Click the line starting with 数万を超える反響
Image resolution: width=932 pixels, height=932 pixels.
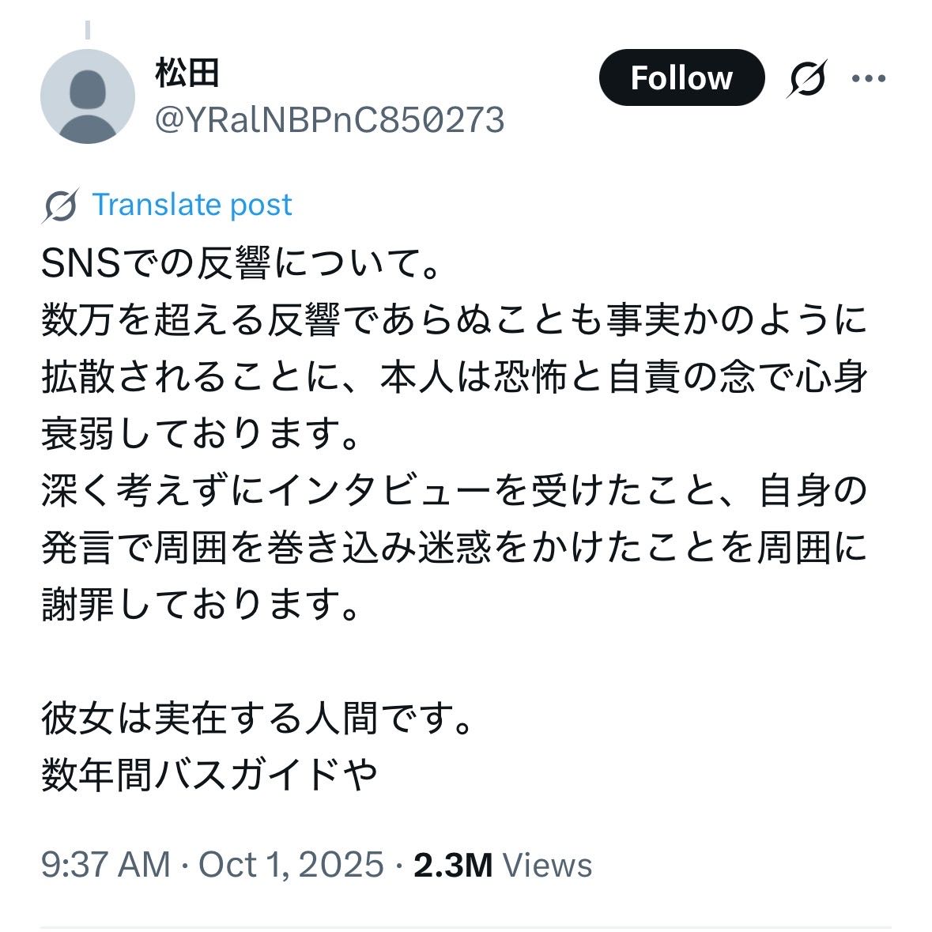454,321
